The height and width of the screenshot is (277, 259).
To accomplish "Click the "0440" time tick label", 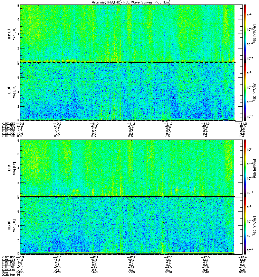I will pos(94,272).
